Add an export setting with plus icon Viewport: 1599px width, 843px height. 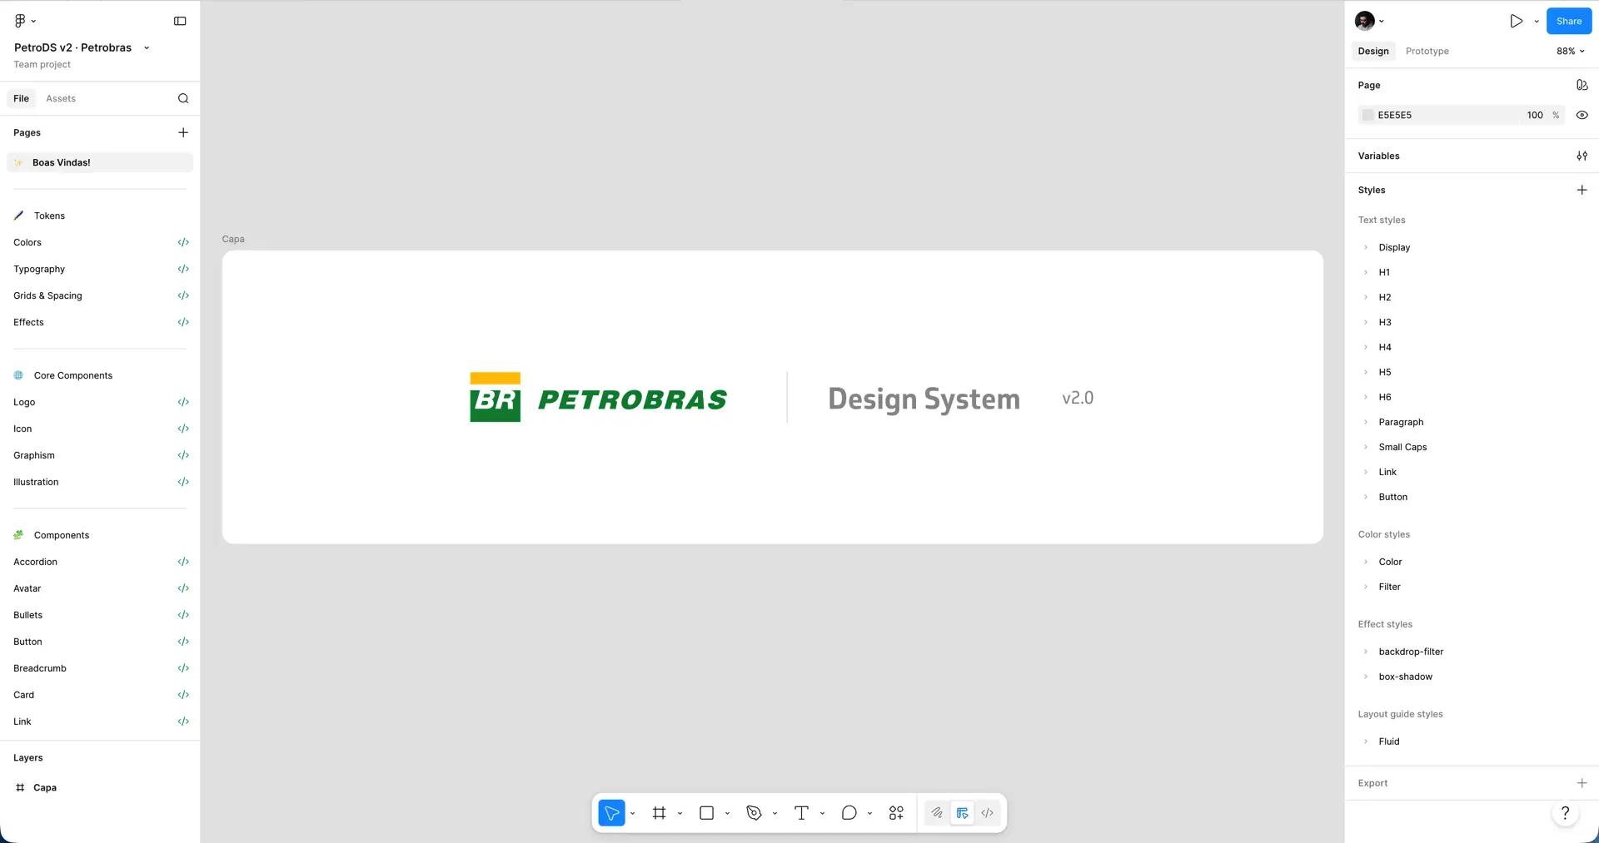click(1582, 783)
